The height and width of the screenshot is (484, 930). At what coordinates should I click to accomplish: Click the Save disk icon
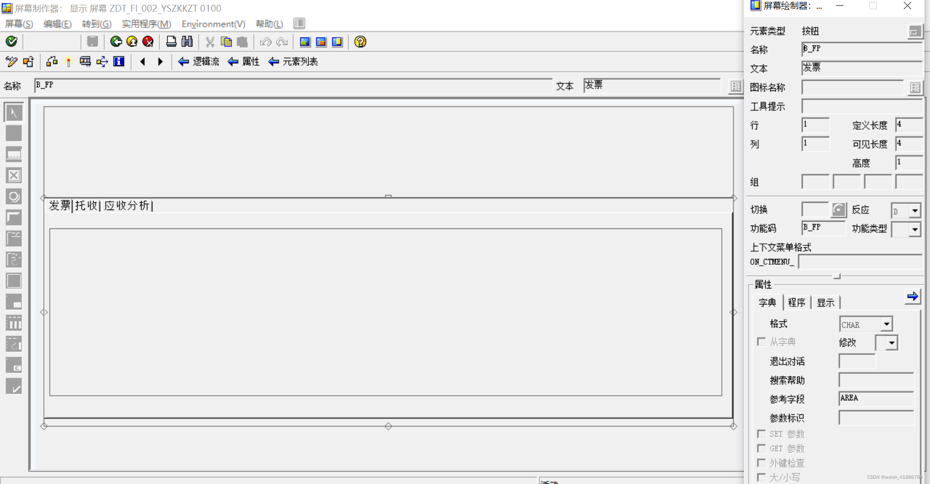93,42
